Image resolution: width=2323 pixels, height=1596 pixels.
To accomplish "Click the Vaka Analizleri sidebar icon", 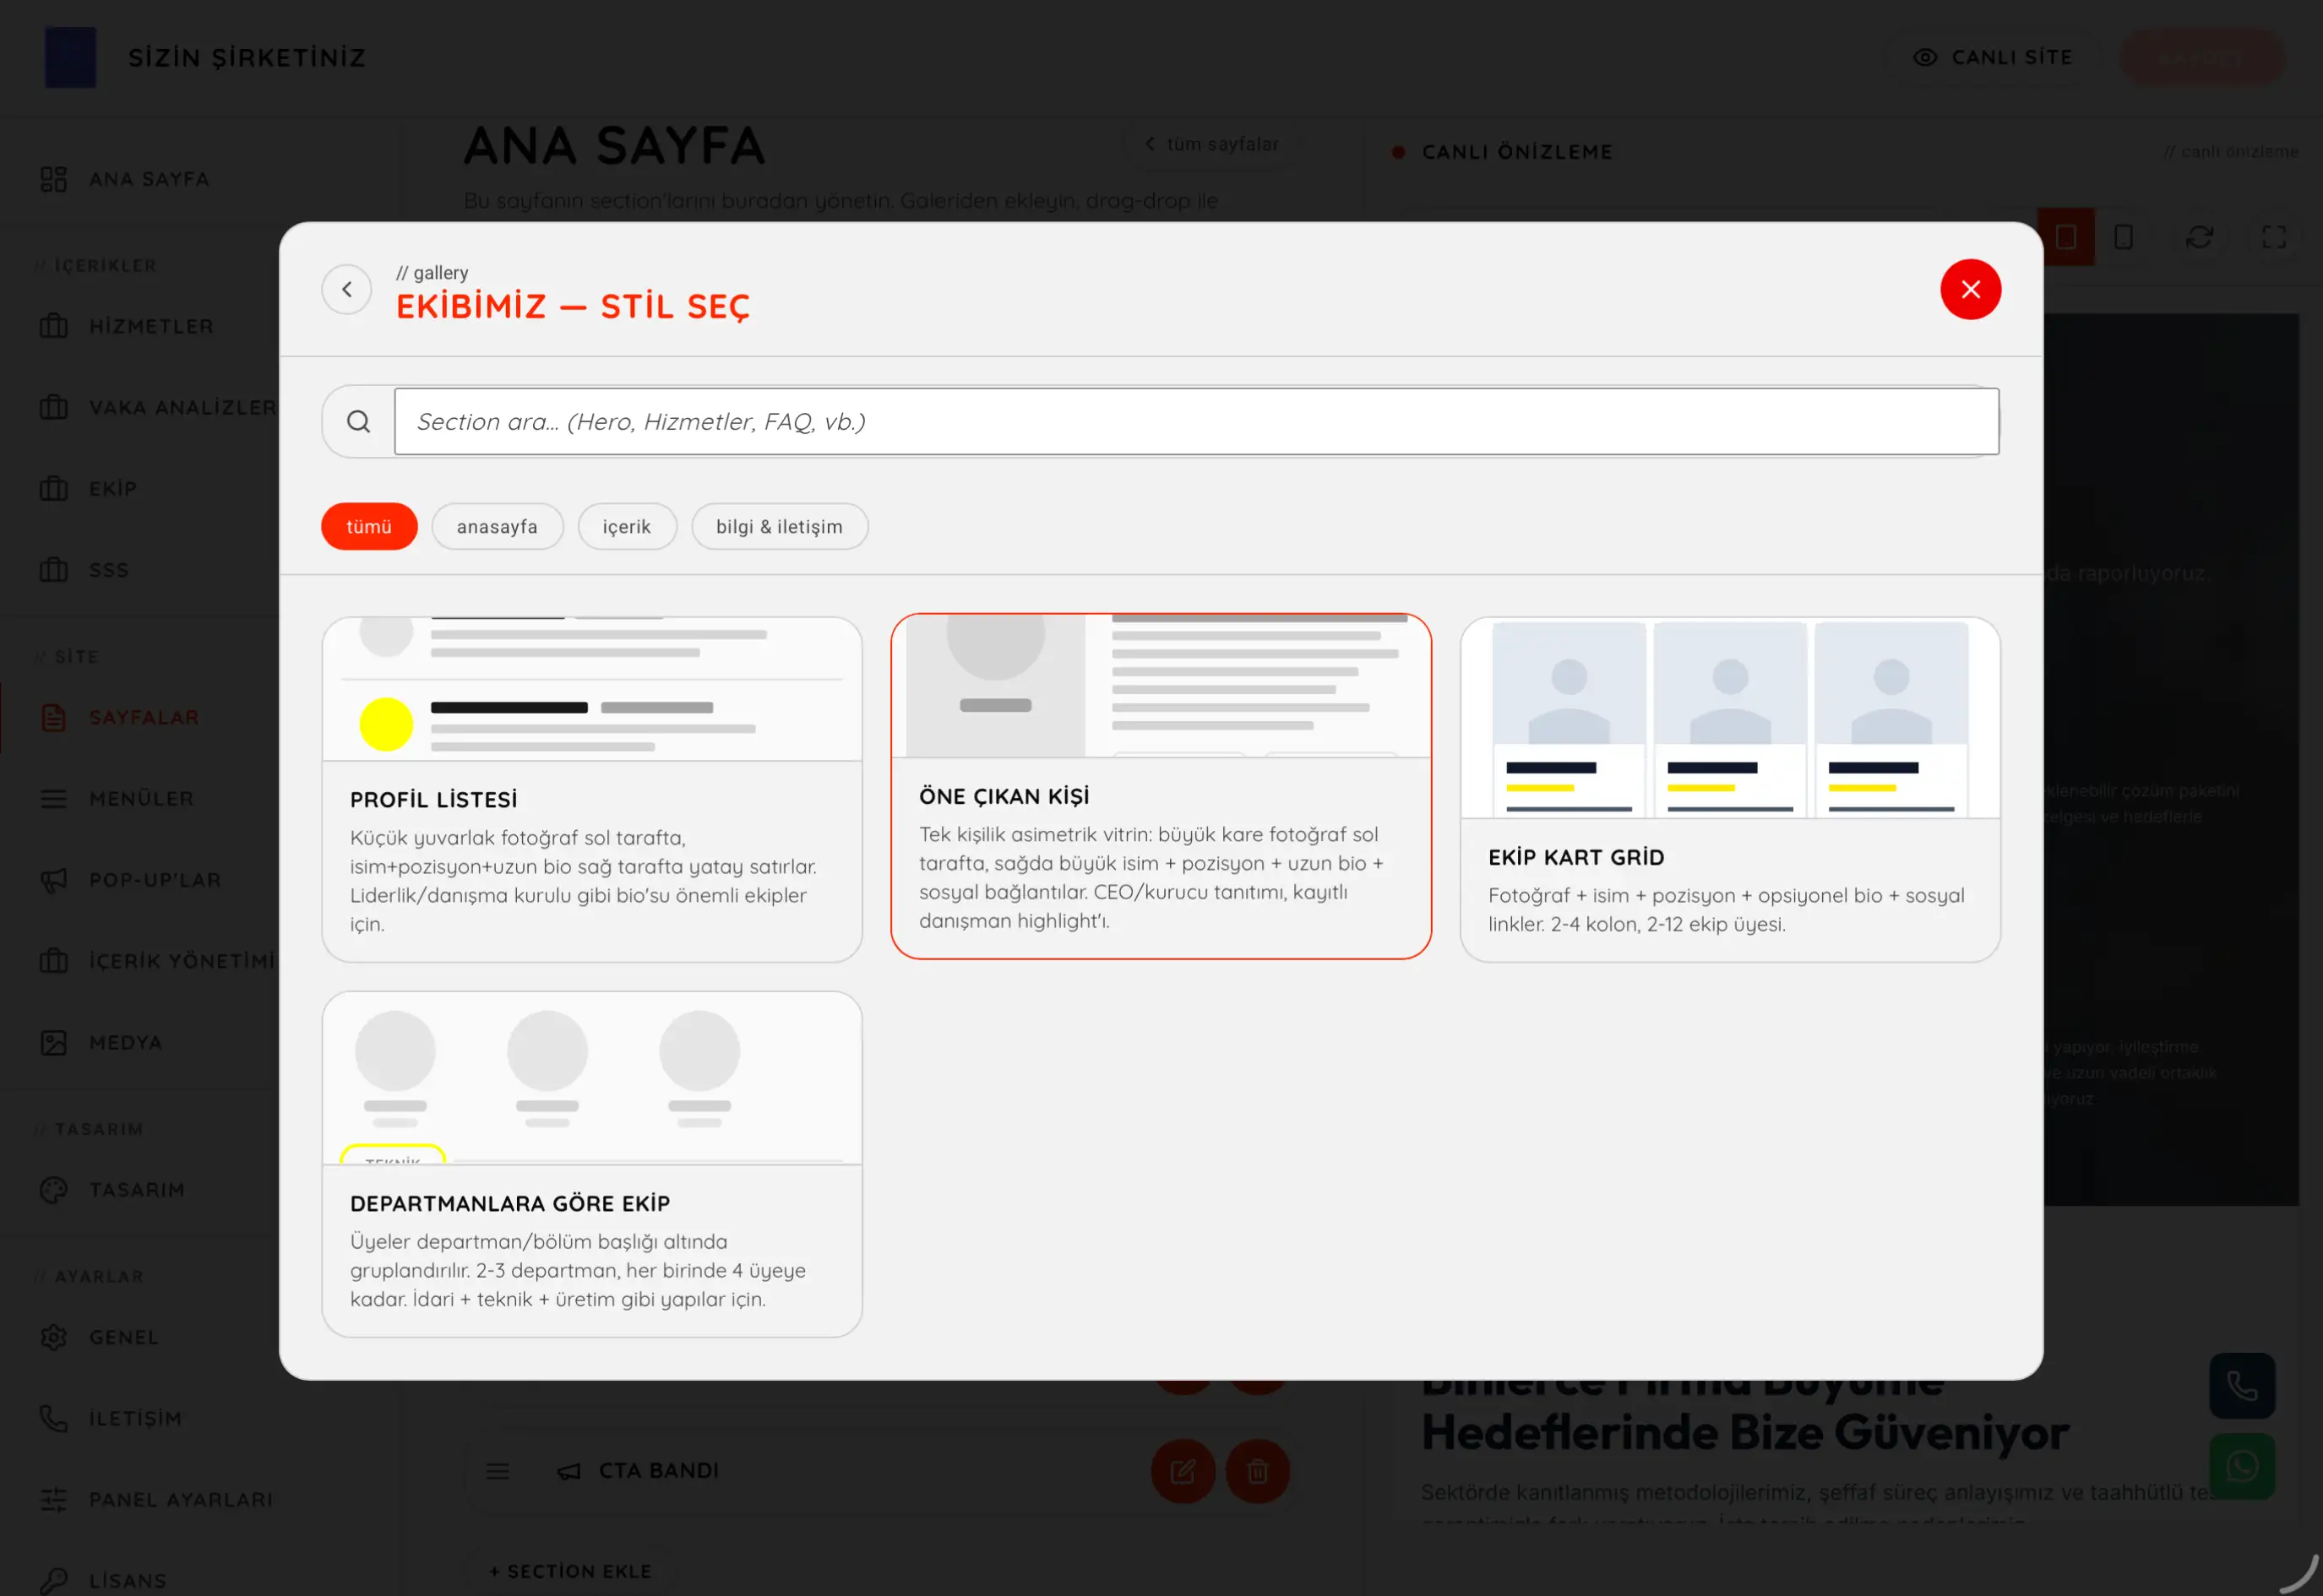I will point(53,407).
